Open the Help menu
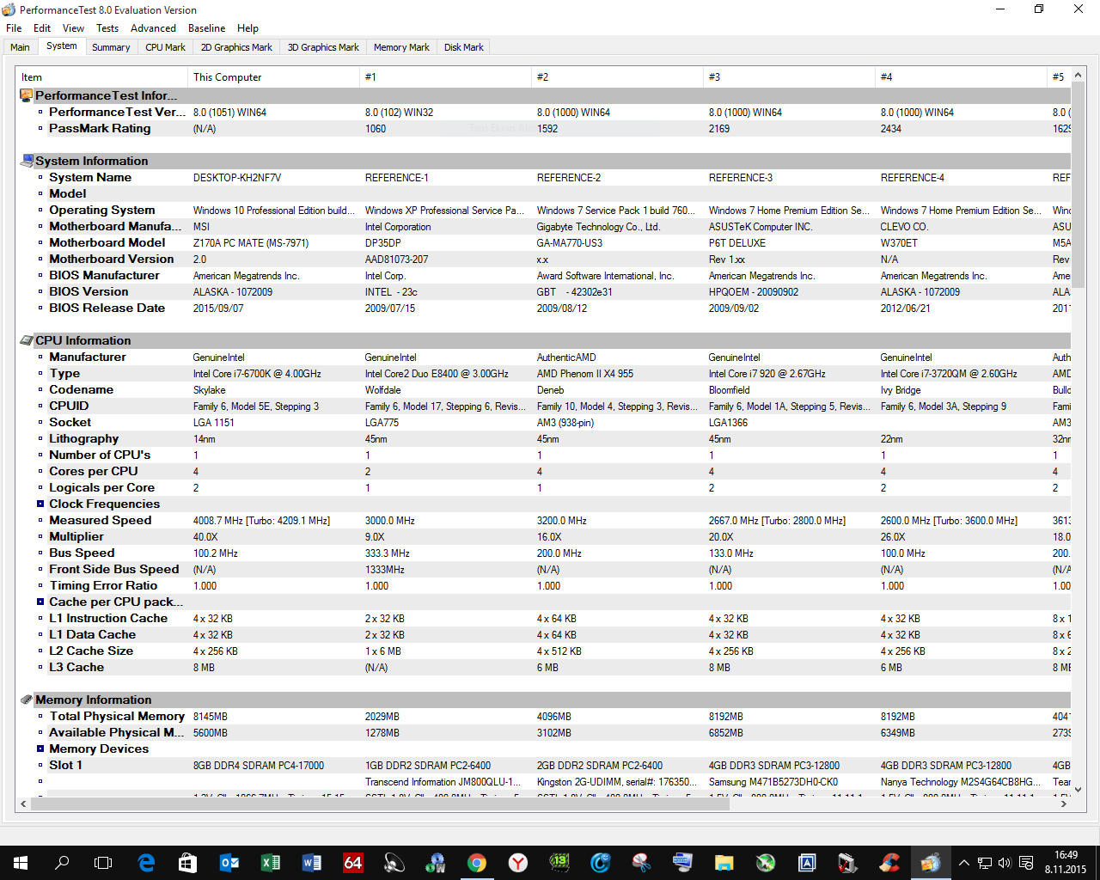This screenshot has width=1100, height=880. 247,28
